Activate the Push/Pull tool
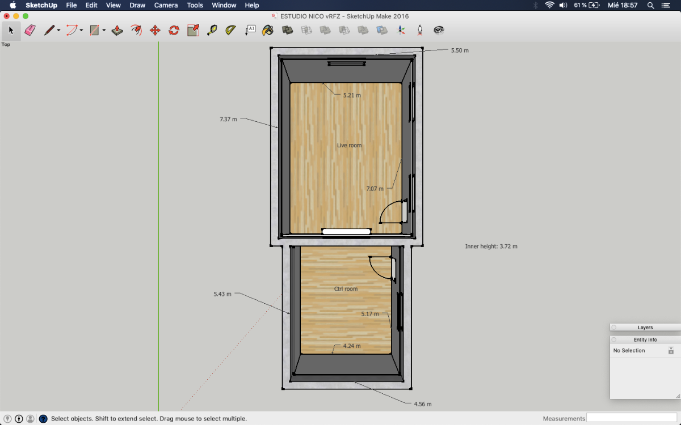The height and width of the screenshot is (425, 681). [117, 30]
